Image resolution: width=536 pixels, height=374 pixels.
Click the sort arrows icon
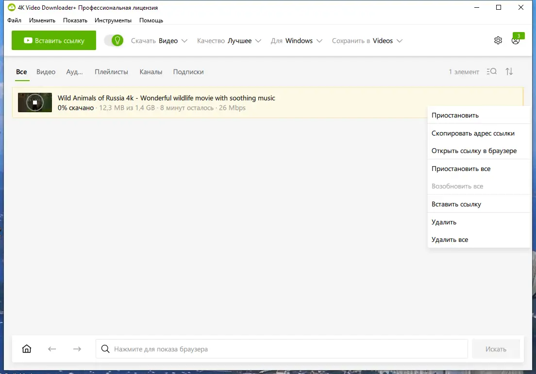coord(509,71)
